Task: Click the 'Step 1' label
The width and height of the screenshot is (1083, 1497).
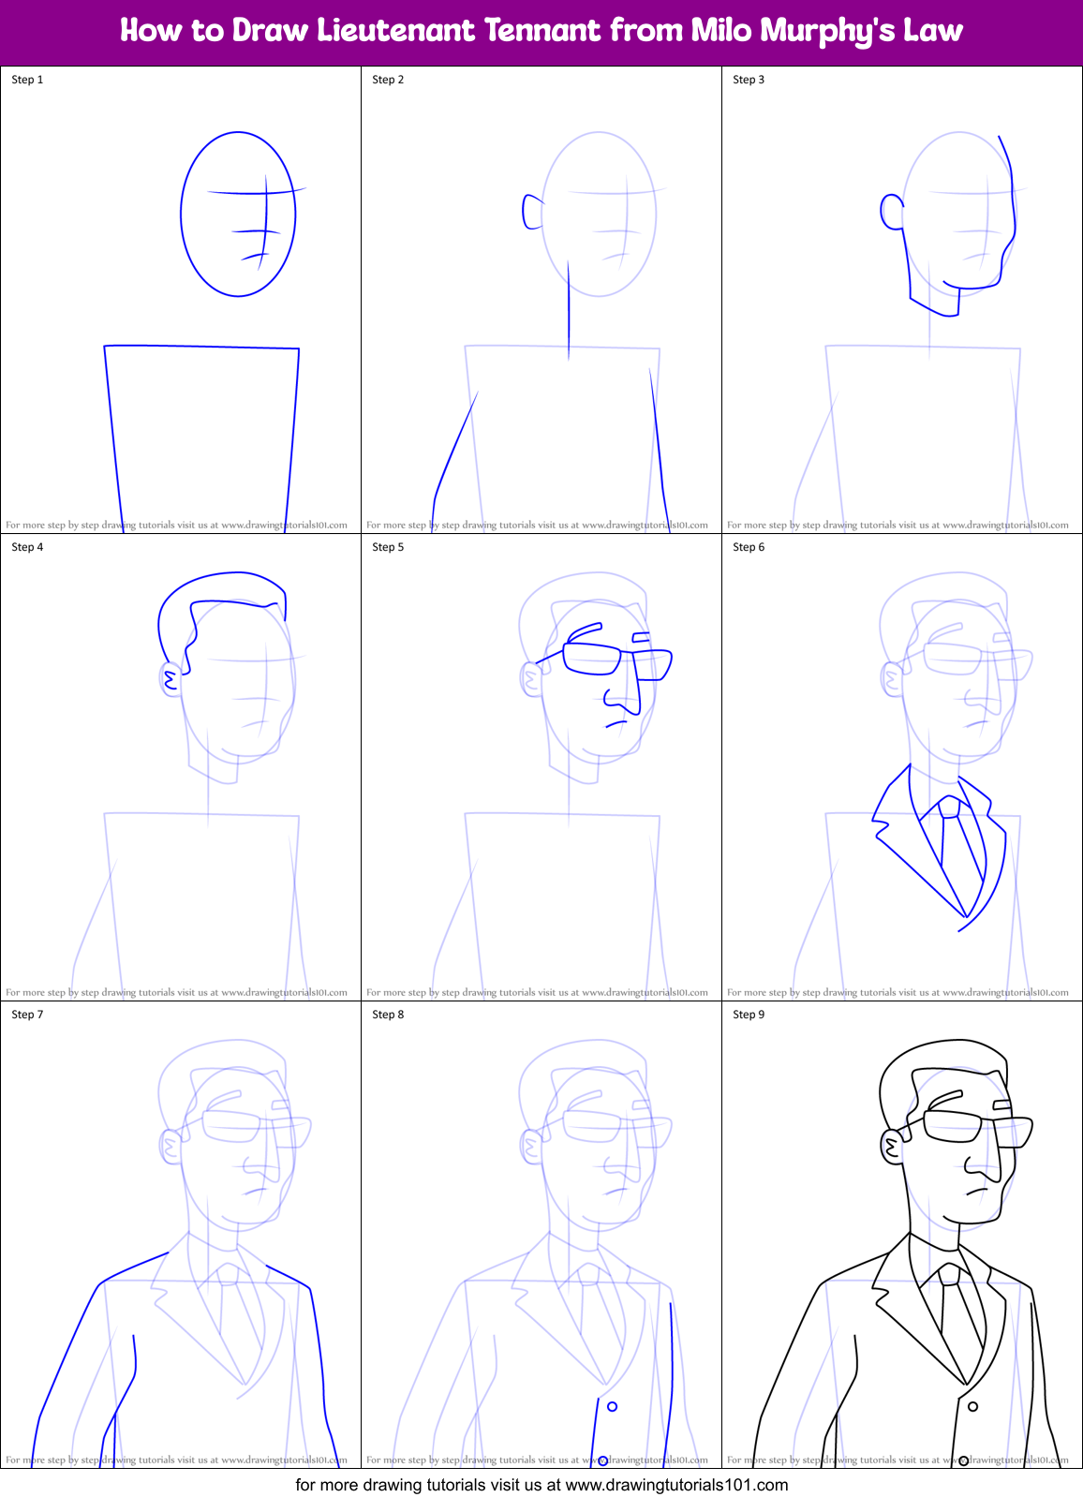Action: pos(27,80)
